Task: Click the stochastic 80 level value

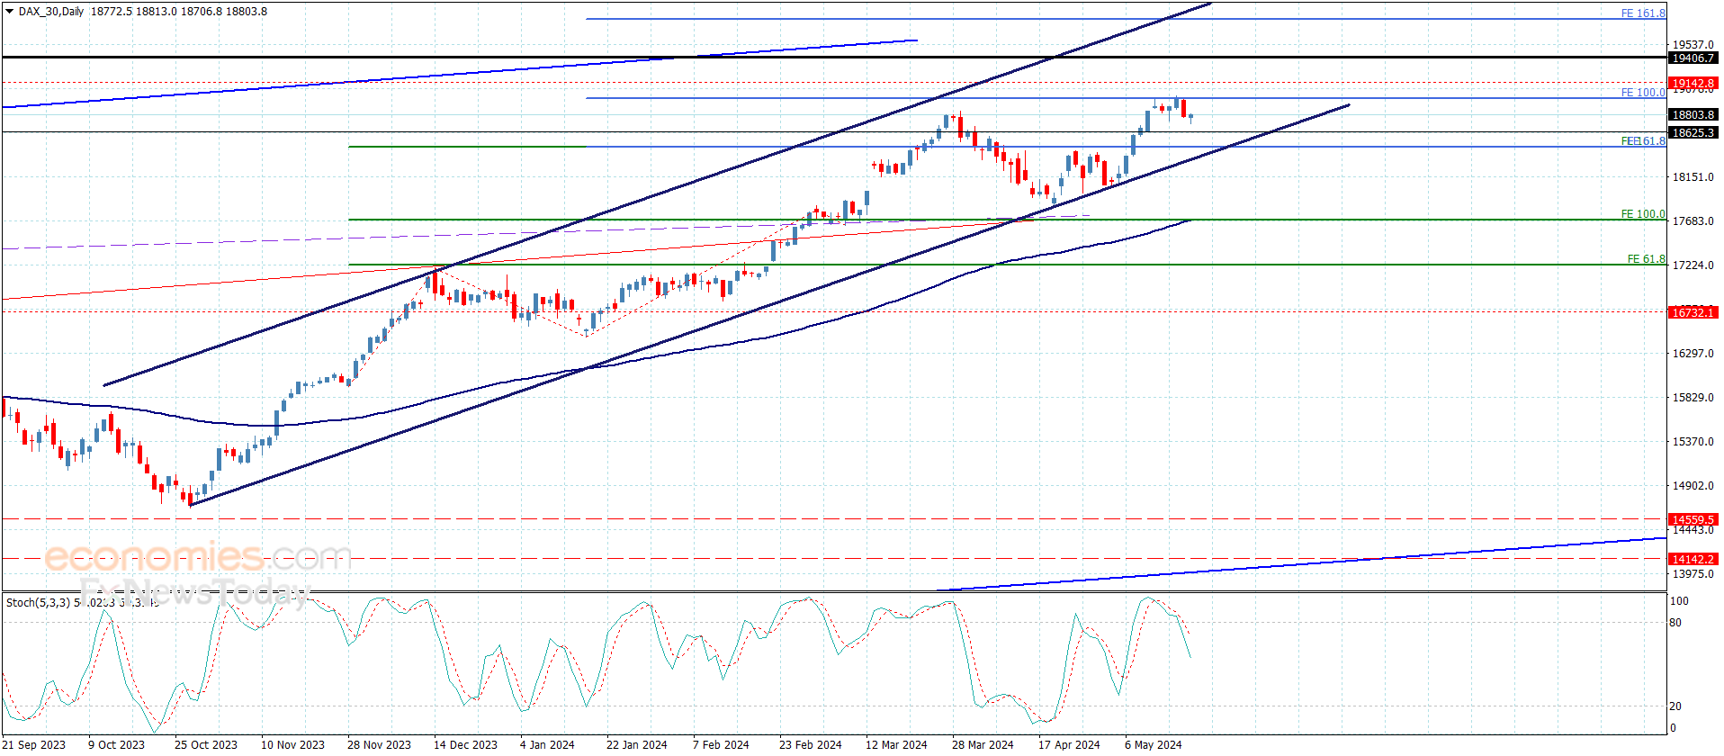Action: [x=1675, y=622]
